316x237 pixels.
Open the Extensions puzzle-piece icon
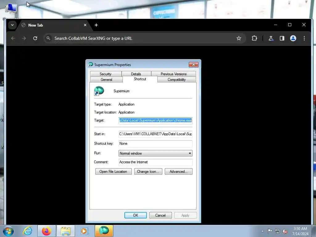pyautogui.click(x=254, y=38)
